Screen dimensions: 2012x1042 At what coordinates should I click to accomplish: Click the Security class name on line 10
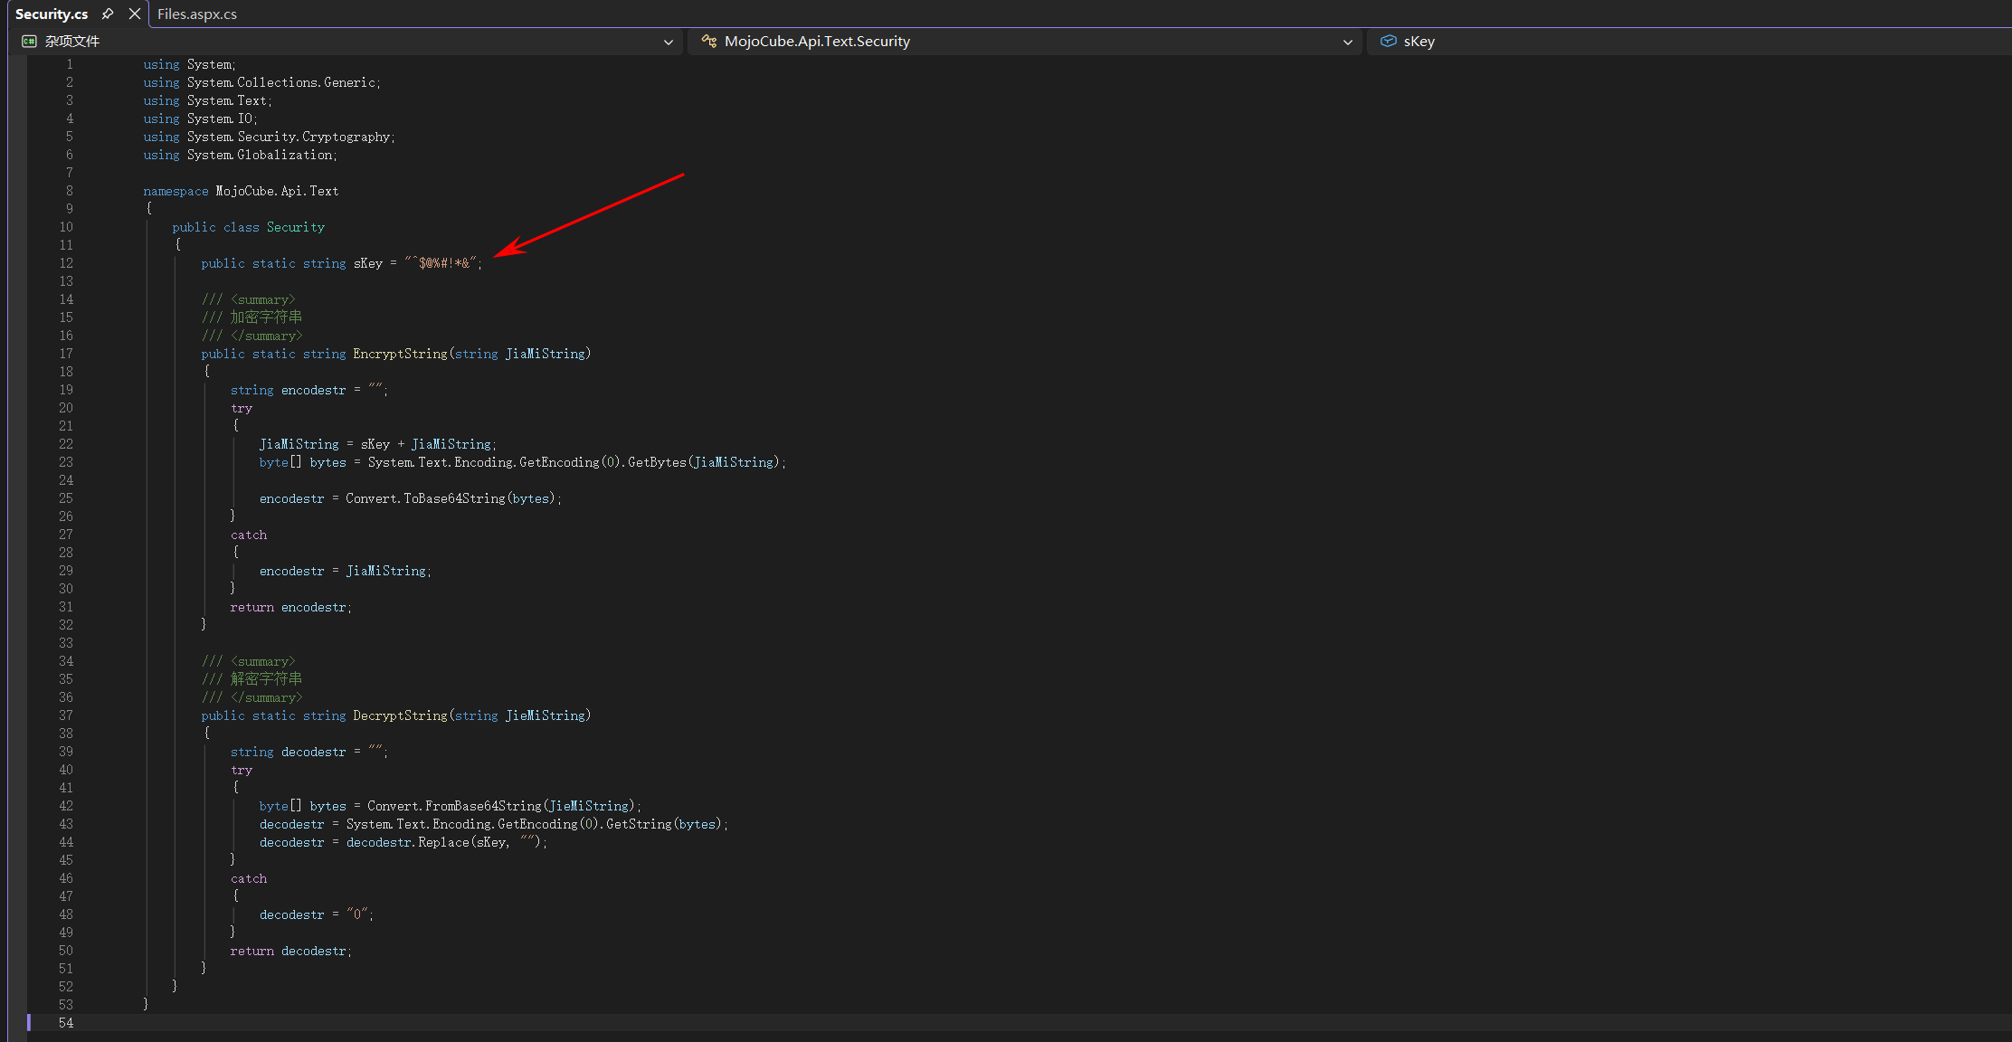click(295, 227)
